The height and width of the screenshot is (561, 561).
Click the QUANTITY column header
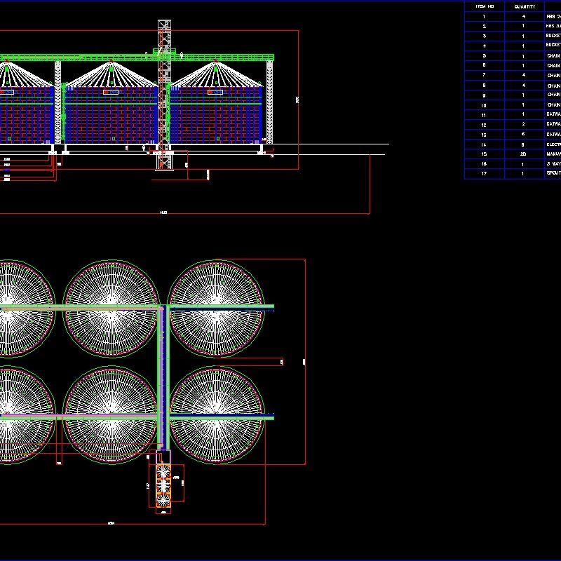pyautogui.click(x=525, y=7)
